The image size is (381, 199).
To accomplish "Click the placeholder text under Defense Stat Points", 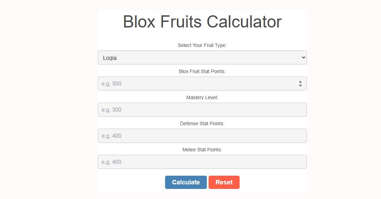I will click(x=111, y=136).
